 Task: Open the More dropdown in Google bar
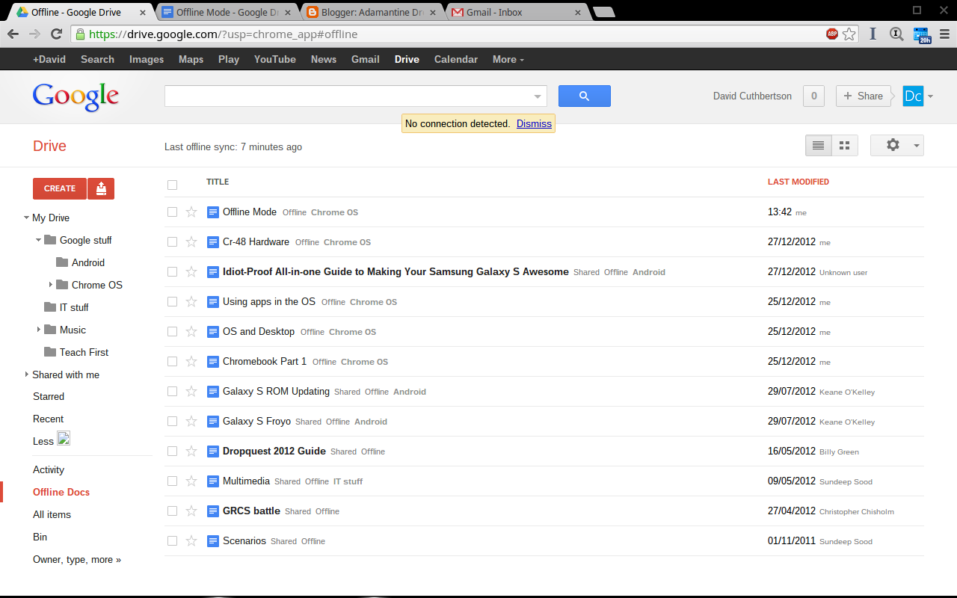click(x=508, y=59)
